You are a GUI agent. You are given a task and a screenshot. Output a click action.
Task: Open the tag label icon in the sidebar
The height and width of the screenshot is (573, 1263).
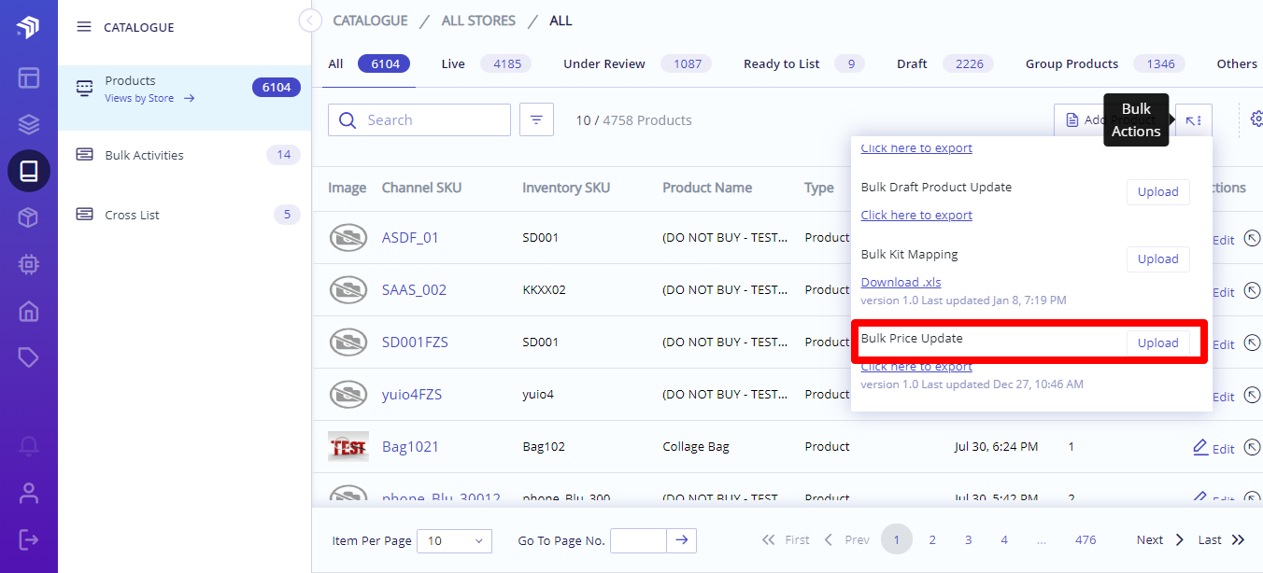[29, 357]
